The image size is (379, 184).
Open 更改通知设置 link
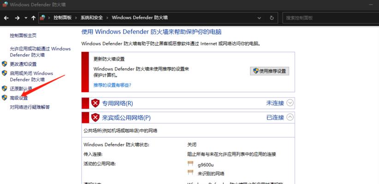[23, 64]
